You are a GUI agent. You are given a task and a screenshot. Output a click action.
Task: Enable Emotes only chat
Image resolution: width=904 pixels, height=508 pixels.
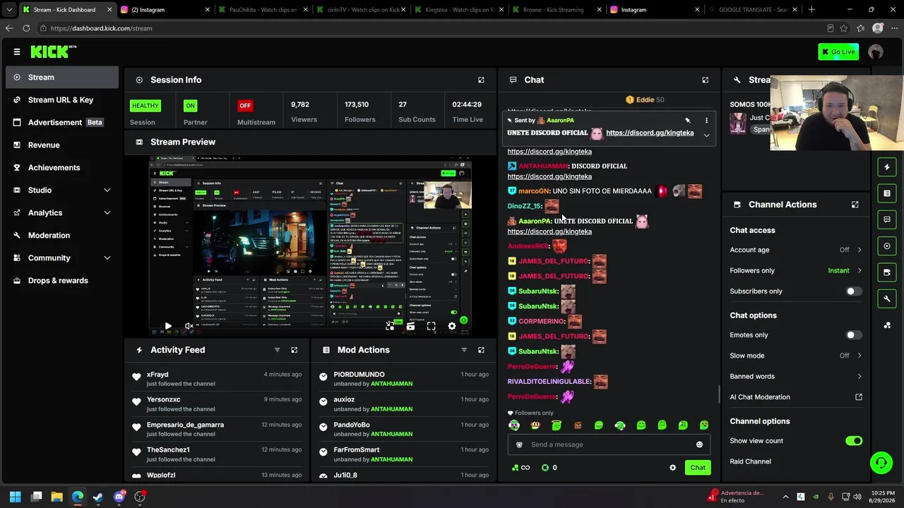tap(853, 335)
